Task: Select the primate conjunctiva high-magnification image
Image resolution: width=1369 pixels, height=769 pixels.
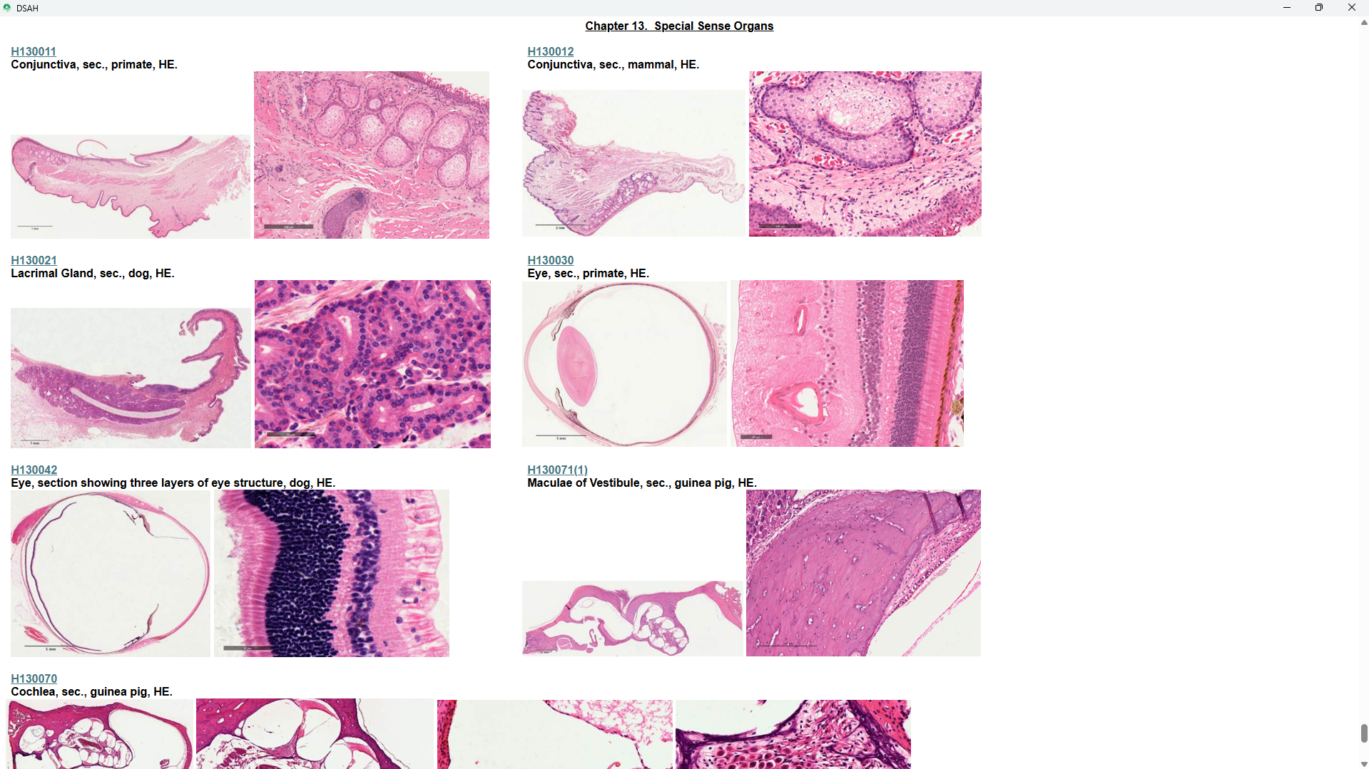Action: tap(372, 155)
